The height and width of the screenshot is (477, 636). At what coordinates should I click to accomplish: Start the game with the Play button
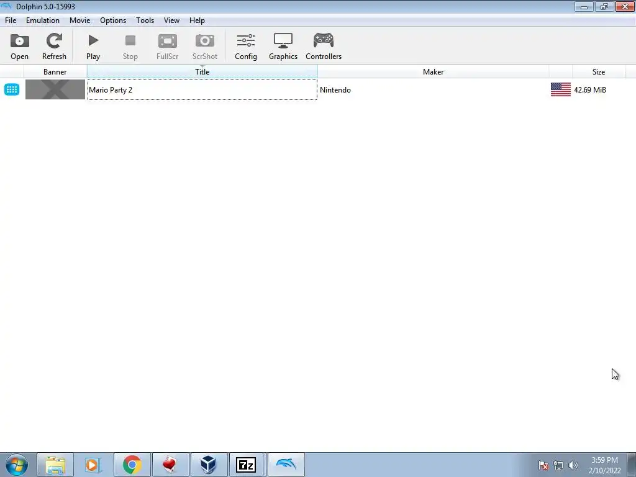coord(93,46)
